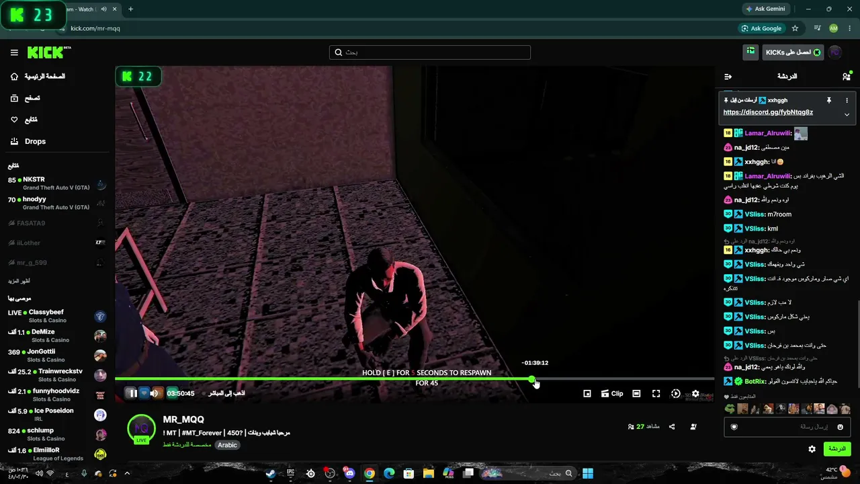This screenshot has height=484, width=860.
Task: Open the NKSTR followed channel
Action: 57,184
